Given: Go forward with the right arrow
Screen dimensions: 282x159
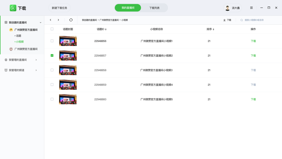Looking at the screenshot, I should (58, 20).
